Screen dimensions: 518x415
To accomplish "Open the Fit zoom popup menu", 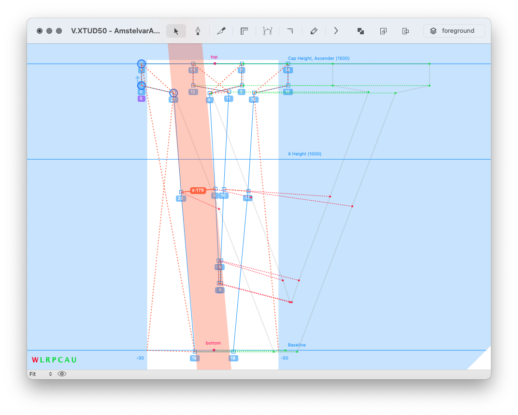I will point(41,374).
